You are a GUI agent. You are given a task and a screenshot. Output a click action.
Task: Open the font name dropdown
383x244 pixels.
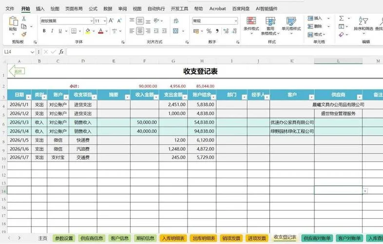pos(91,21)
